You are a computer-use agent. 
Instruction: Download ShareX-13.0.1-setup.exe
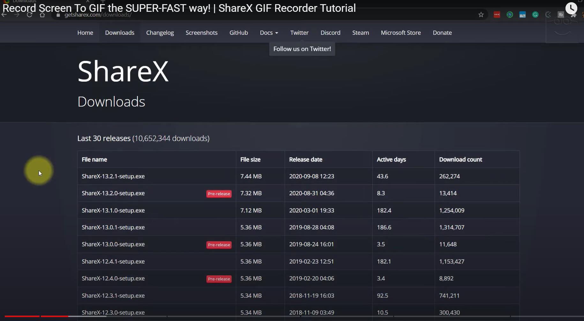coord(113,227)
